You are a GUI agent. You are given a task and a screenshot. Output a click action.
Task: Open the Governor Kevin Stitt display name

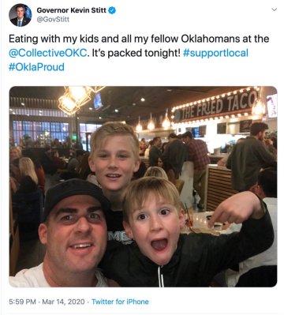[72, 10]
